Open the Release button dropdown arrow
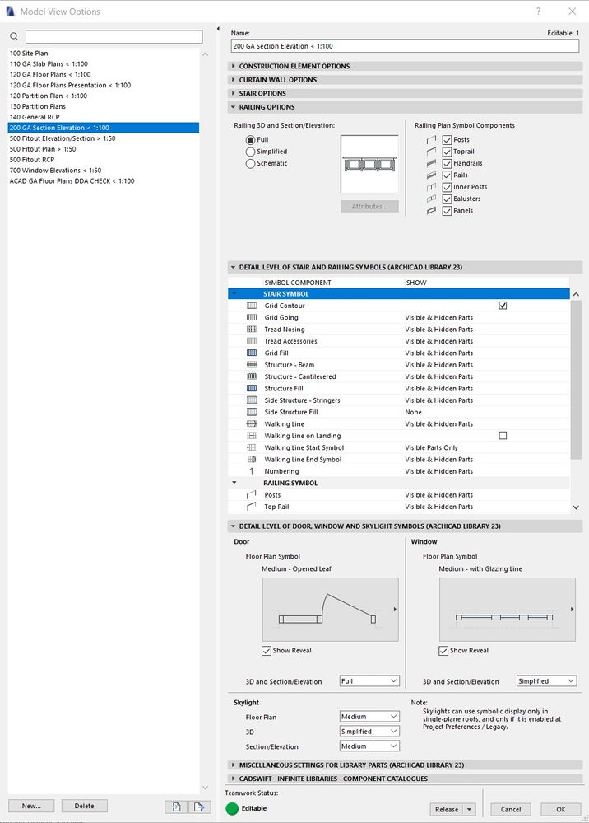This screenshot has width=589, height=823. point(470,809)
